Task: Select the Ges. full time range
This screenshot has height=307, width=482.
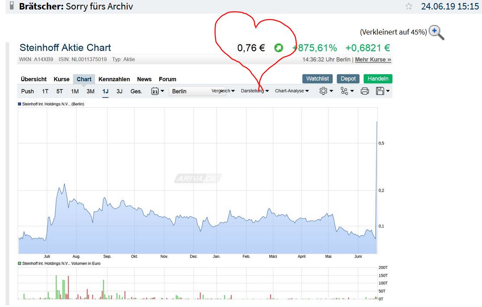Action: 136,91
